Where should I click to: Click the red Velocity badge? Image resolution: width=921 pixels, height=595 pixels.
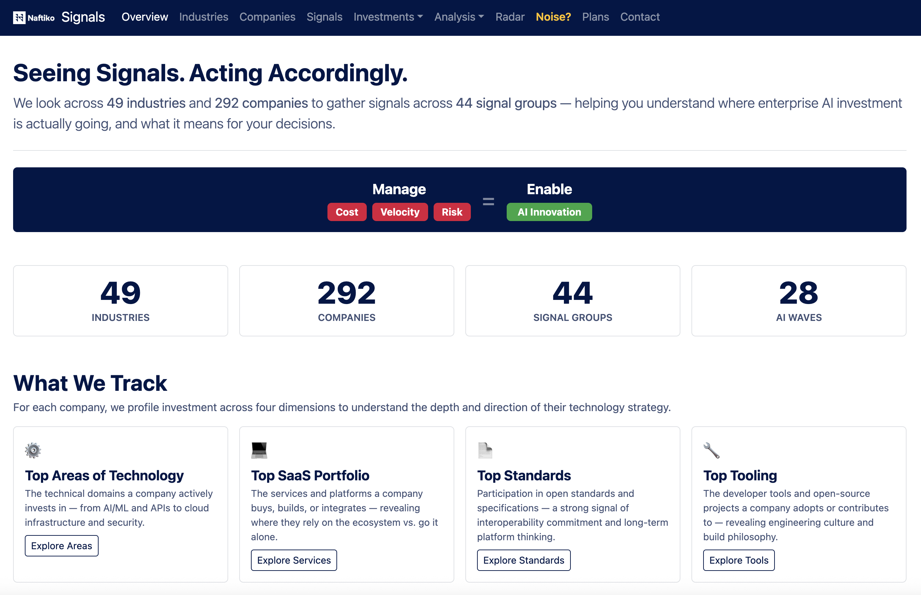[399, 212]
